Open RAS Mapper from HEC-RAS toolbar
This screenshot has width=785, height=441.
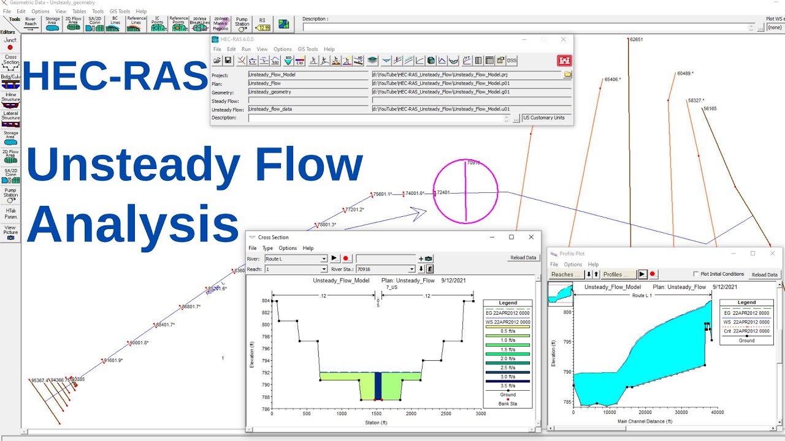(x=372, y=61)
